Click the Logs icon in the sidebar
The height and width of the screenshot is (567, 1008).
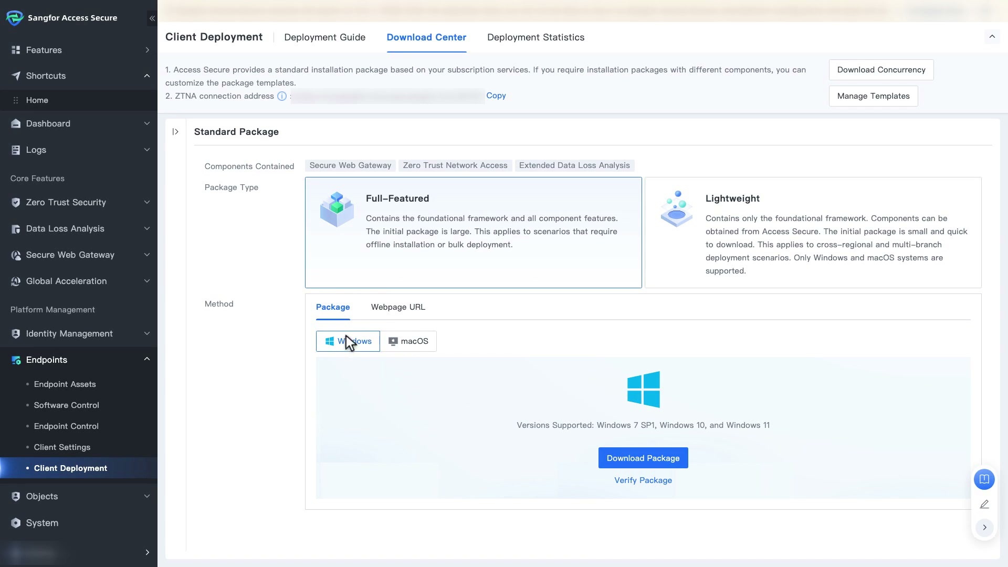(x=16, y=150)
